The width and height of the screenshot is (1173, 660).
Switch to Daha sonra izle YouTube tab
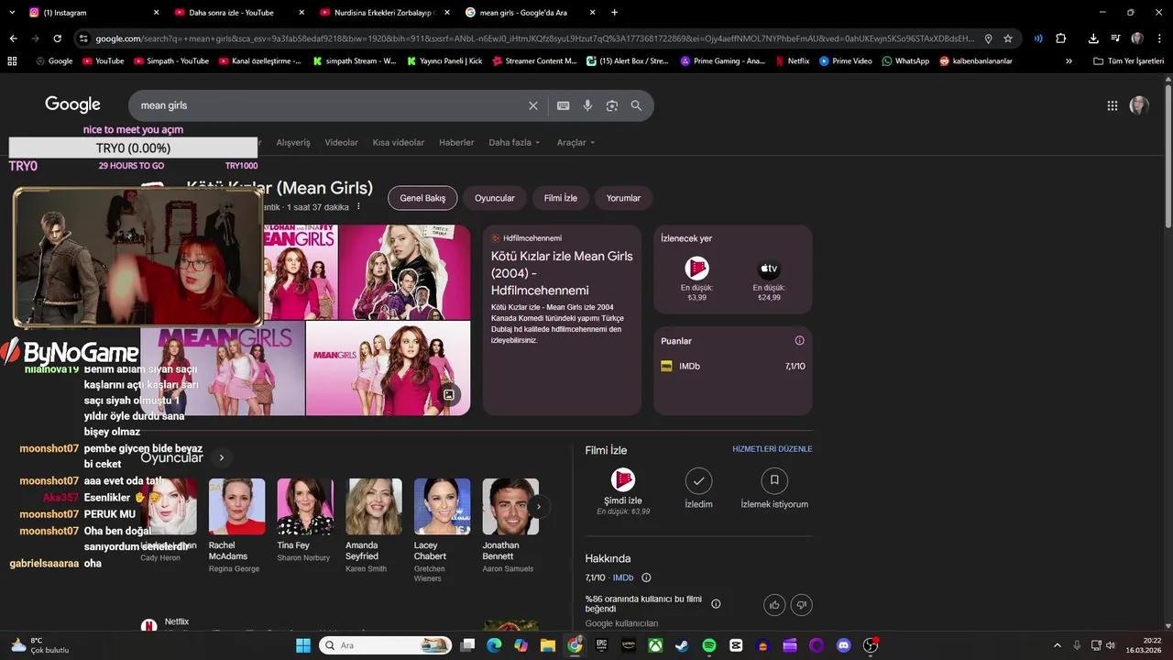coord(238,13)
